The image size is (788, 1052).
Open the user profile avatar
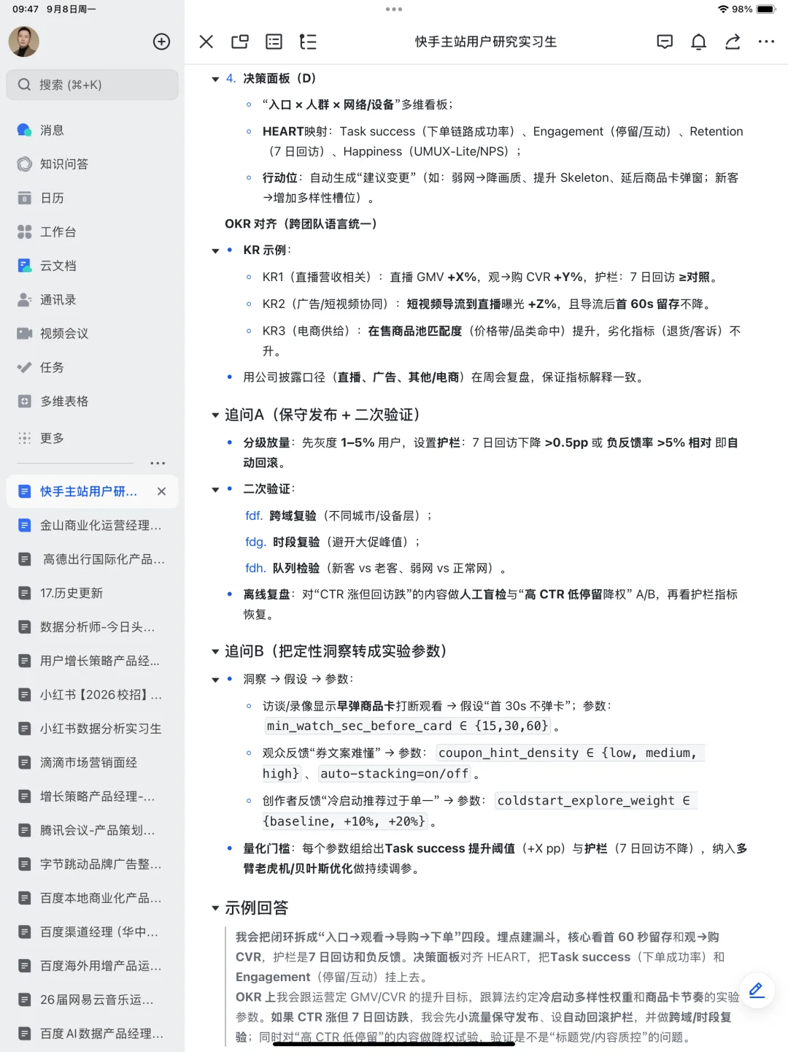coord(23,42)
